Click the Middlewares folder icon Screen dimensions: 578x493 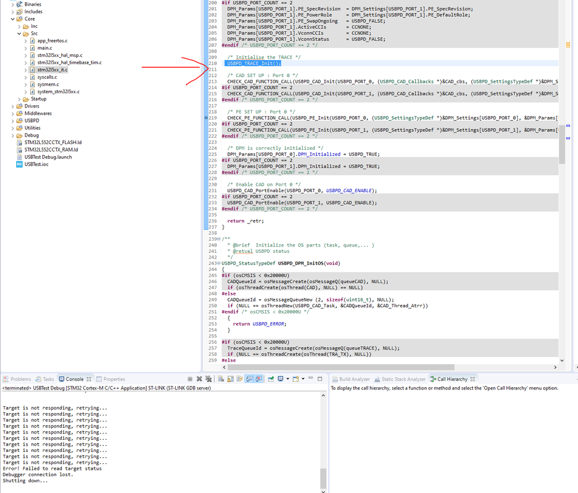(x=19, y=113)
